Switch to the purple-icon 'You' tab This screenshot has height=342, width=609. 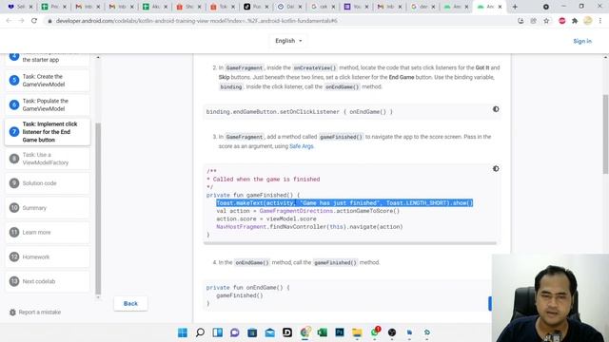point(356,7)
